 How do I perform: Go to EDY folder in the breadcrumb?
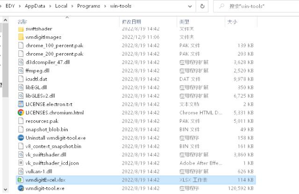point(10,7)
